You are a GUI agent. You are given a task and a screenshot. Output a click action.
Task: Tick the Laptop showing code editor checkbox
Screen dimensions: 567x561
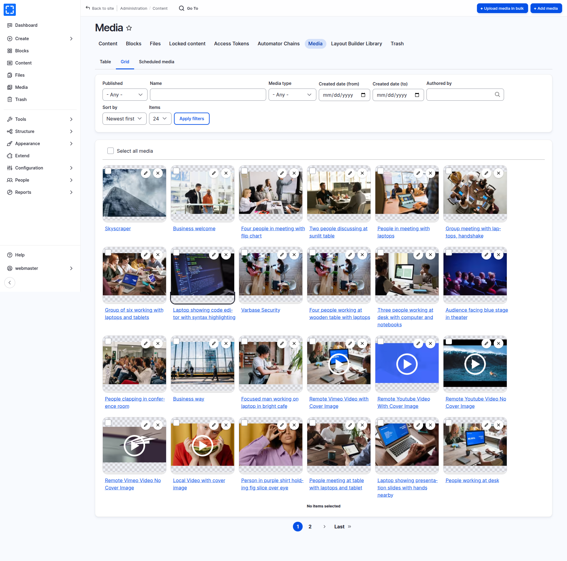click(x=176, y=252)
